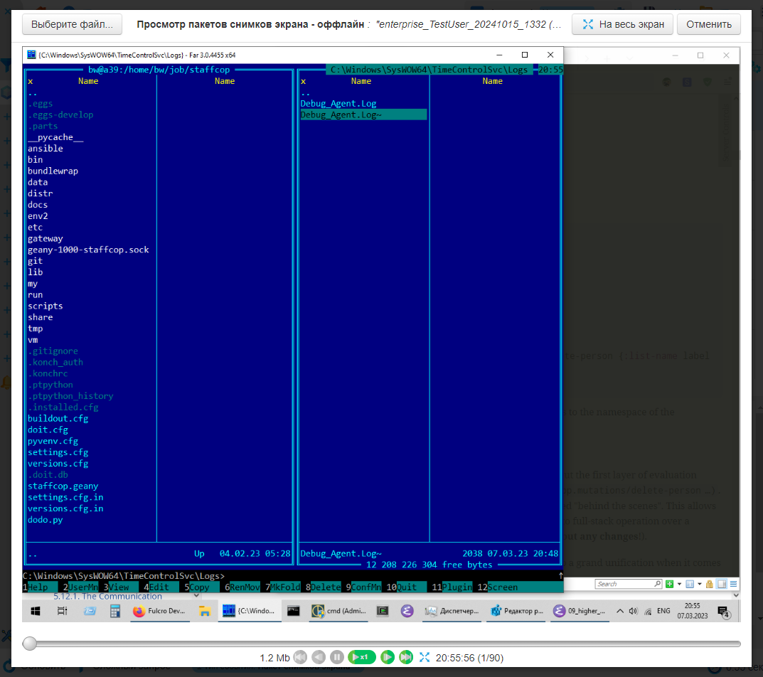Viewport: 763px width, 677px height.
Task: Click the playback position slider handle
Action: (x=30, y=644)
